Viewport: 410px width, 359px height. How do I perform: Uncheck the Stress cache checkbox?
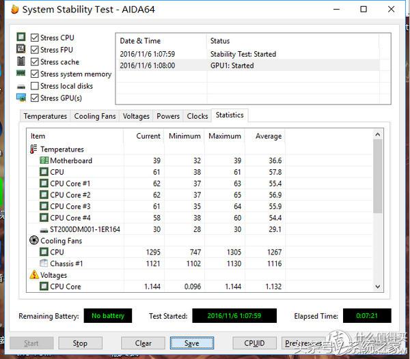coord(35,62)
